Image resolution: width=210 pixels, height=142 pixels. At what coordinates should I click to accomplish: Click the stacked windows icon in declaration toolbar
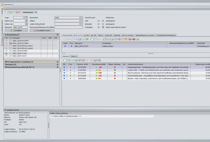coord(104,39)
